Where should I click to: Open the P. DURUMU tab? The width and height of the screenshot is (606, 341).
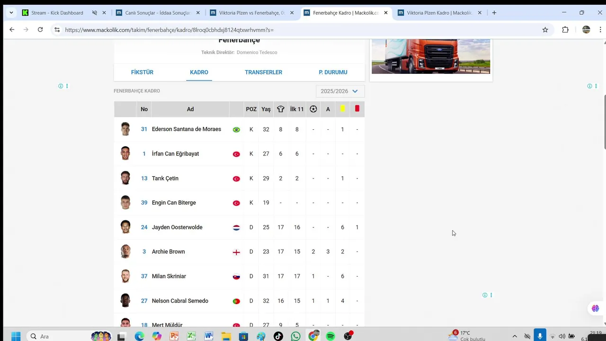(x=333, y=72)
